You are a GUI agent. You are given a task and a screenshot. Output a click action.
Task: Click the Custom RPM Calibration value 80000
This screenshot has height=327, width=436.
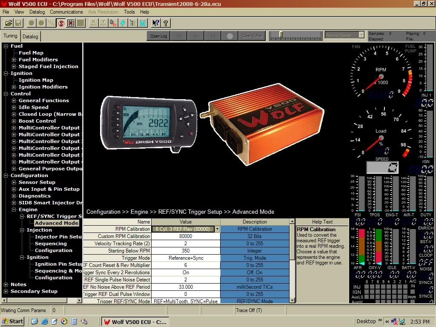186,236
